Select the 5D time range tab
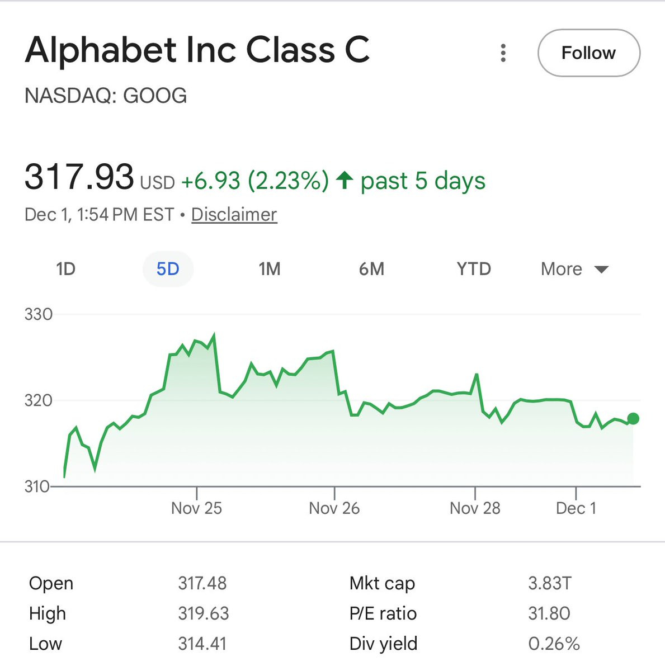Image resolution: width=665 pixels, height=671 pixels. tap(168, 269)
